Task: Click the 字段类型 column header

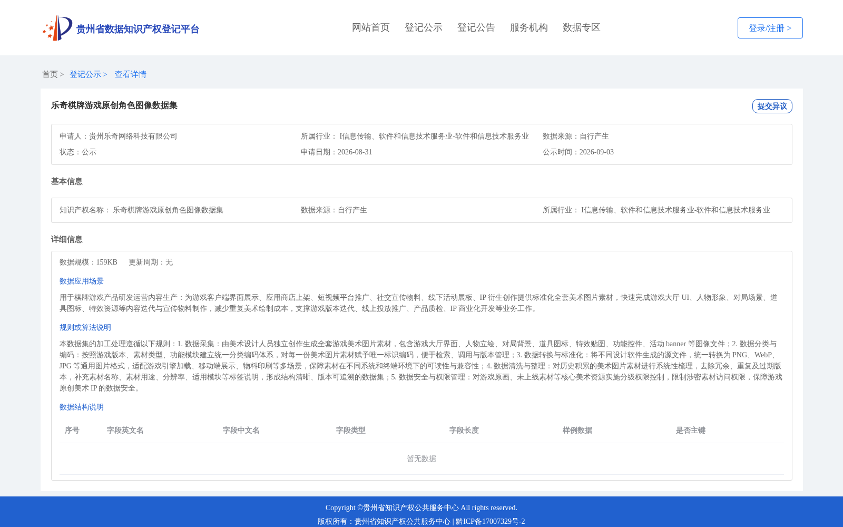Action: click(x=351, y=430)
